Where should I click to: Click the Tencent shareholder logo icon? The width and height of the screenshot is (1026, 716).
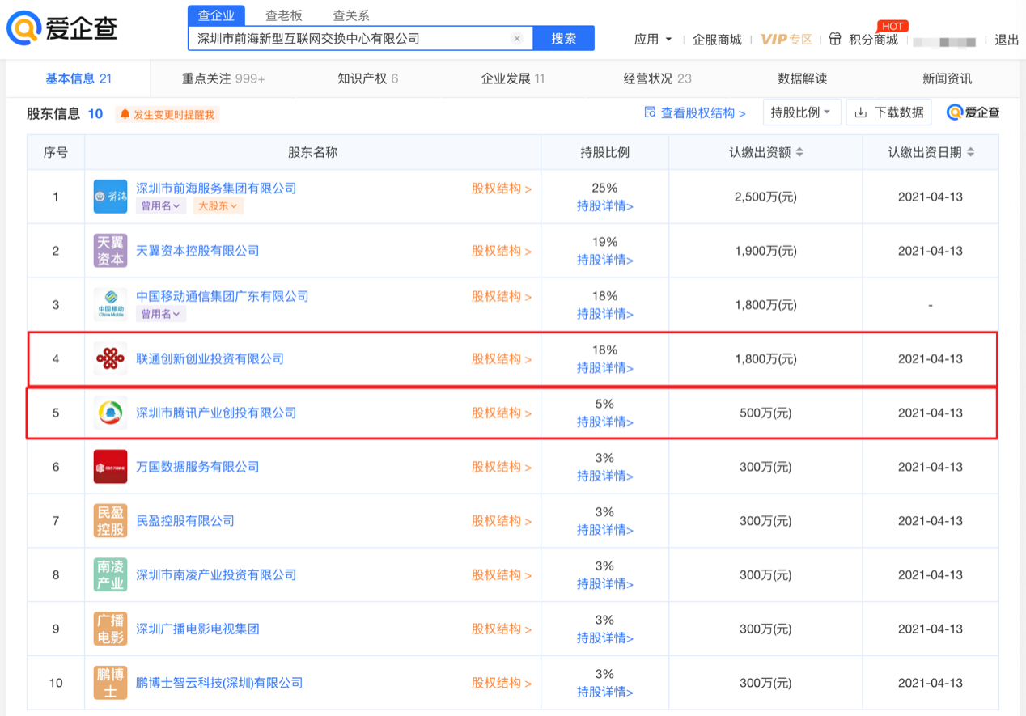point(110,413)
